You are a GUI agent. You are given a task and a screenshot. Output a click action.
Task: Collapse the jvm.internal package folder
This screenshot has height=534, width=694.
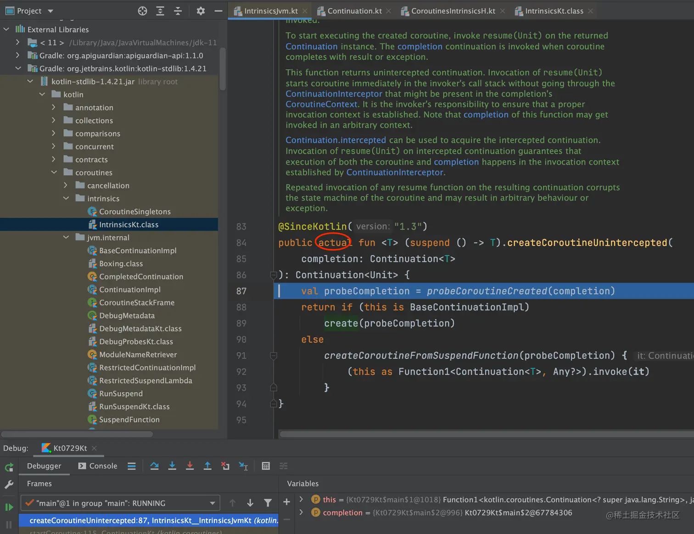(66, 237)
